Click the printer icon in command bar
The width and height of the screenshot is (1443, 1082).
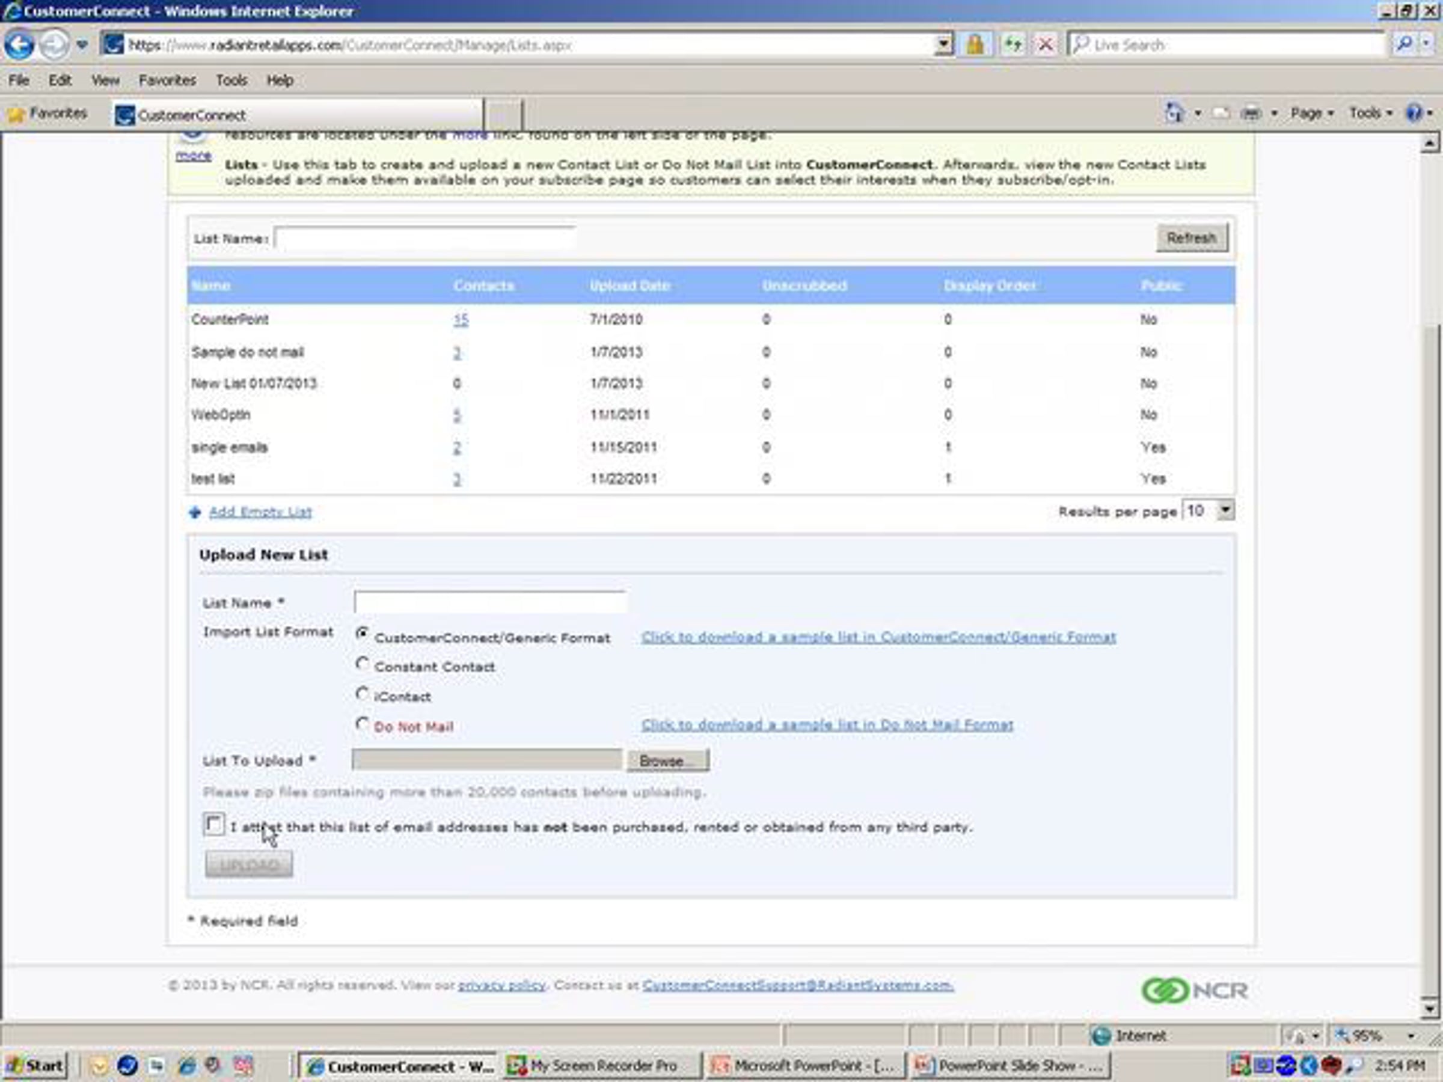(1250, 114)
